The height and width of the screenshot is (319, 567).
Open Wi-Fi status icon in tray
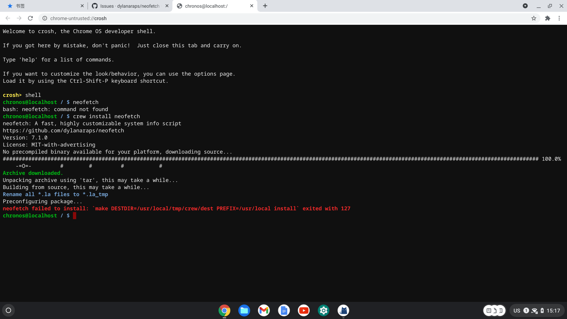pyautogui.click(x=535, y=311)
